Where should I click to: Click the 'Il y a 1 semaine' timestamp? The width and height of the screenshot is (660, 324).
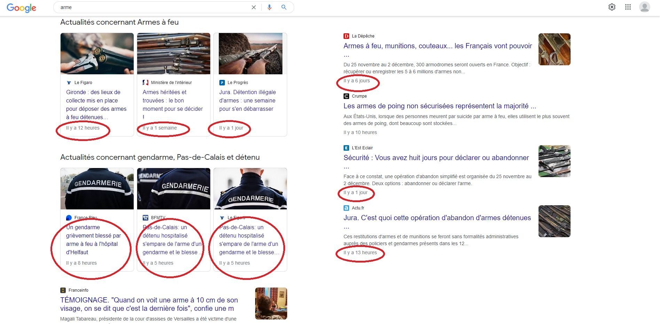coord(160,128)
